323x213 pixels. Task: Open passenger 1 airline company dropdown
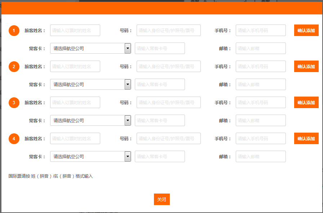90,48
